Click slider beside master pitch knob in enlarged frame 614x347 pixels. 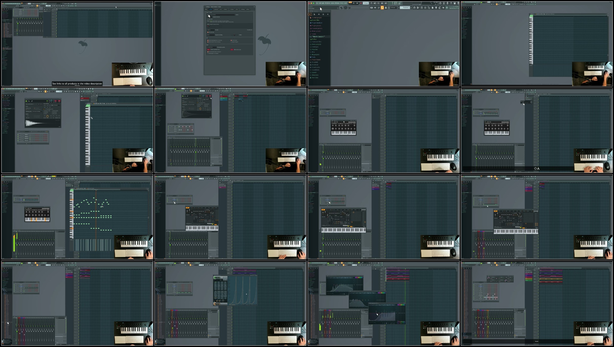click(359, 8)
